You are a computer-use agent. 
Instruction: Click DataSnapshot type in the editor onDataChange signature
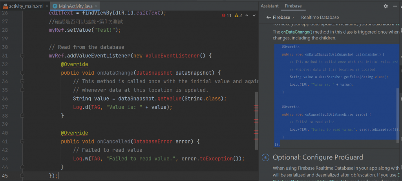154,73
